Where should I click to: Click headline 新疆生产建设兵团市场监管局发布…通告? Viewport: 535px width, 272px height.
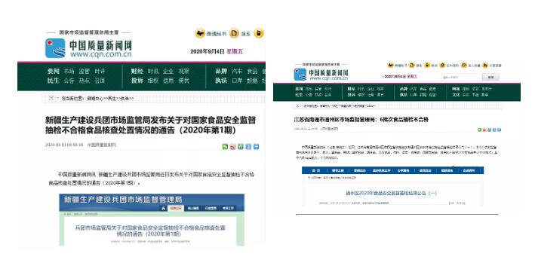click(150, 125)
